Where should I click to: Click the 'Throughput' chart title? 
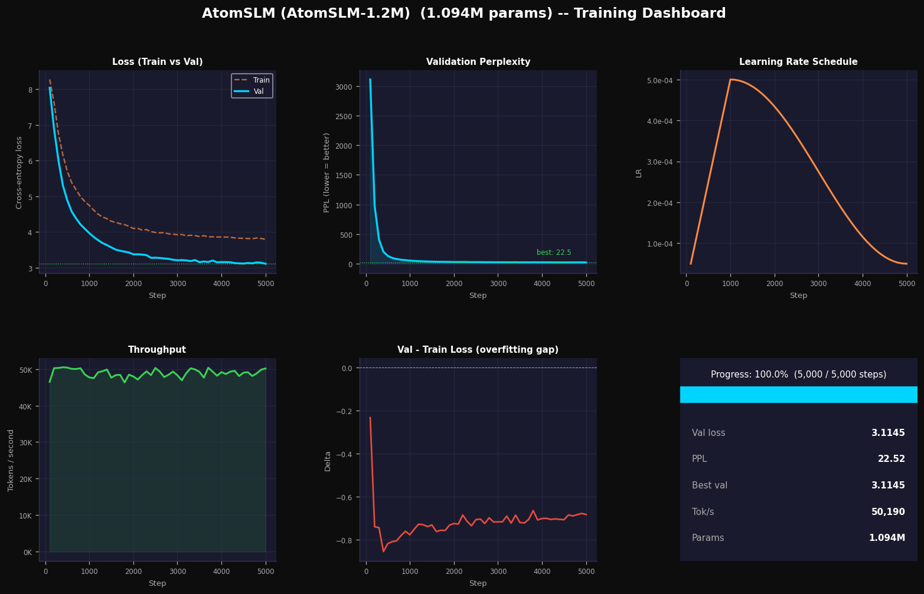click(x=157, y=350)
